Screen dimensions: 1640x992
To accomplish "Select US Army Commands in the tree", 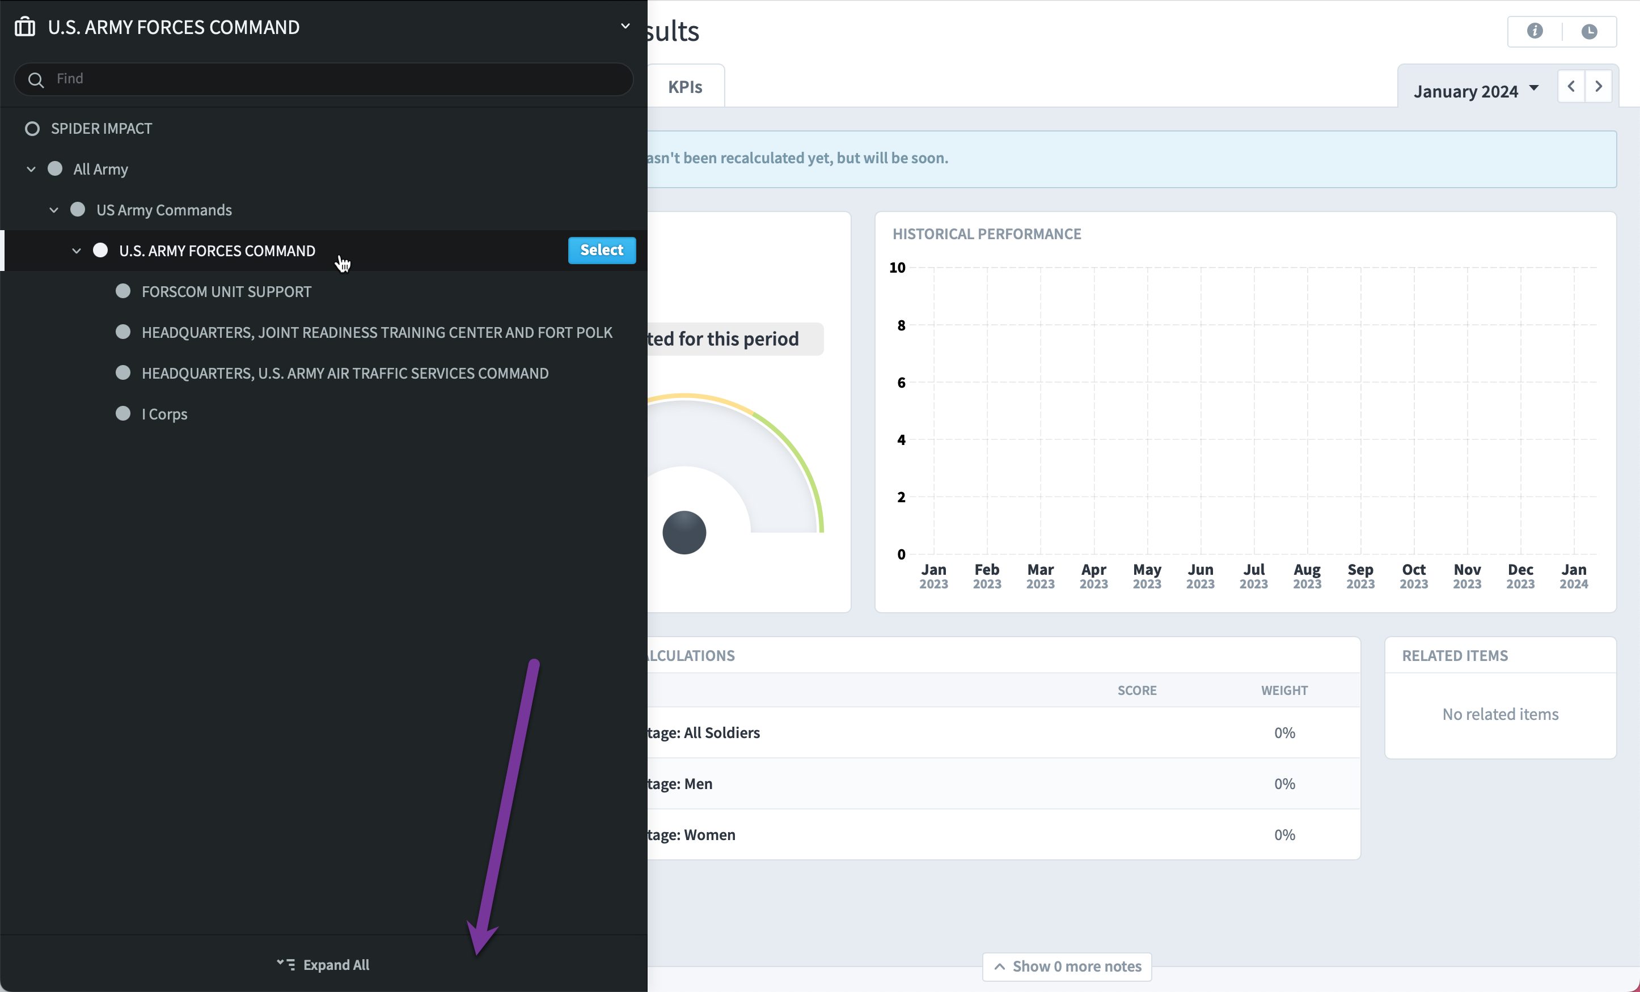I will (164, 210).
